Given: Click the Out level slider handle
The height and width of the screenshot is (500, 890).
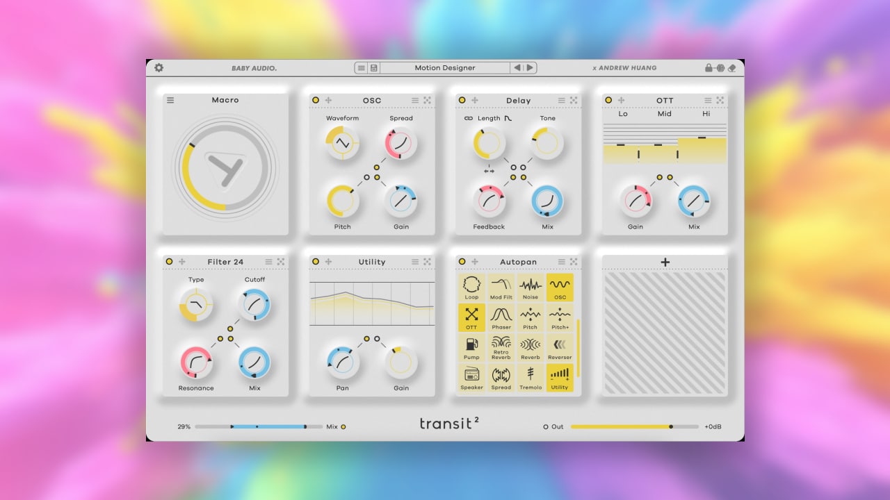Looking at the screenshot, I should pyautogui.click(x=671, y=426).
